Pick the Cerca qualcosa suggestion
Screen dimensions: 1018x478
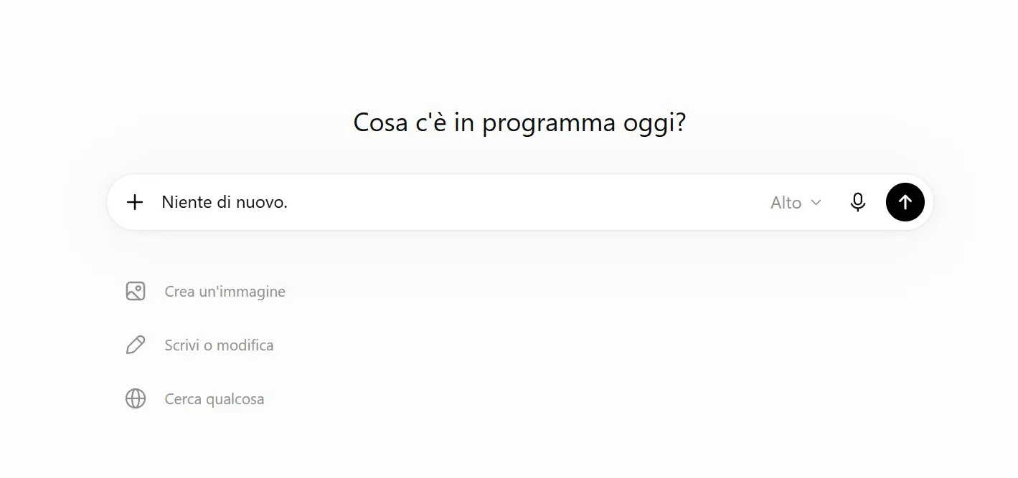194,398
